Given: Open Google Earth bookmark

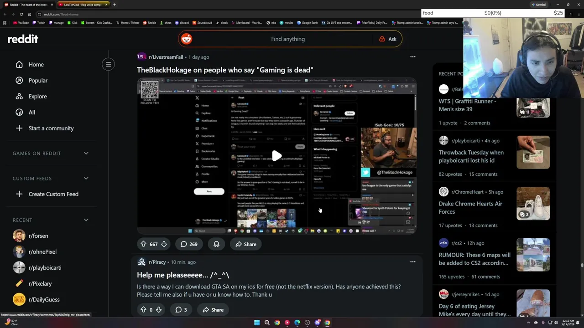Looking at the screenshot, I should coord(308,23).
